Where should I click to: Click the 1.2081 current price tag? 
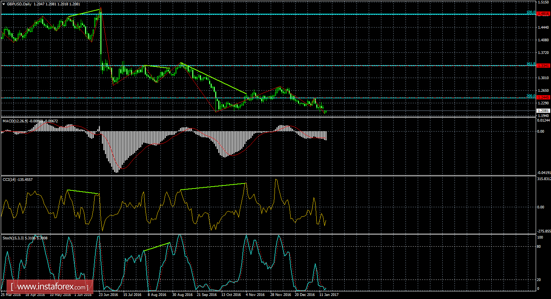point(543,110)
